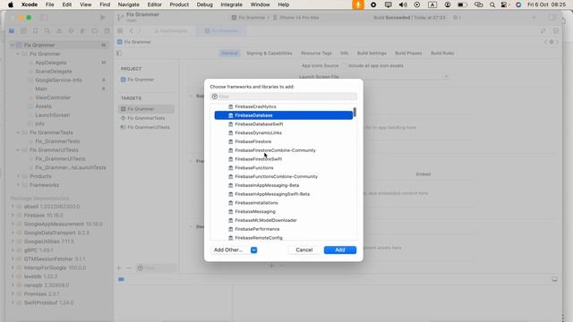573x322 pixels.
Task: Collapse the Fix Grammer project root
Action: coord(13,45)
